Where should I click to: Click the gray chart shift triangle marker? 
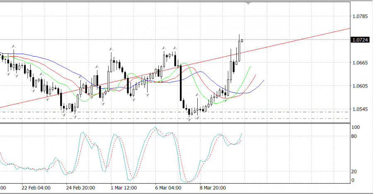pos(248,2)
